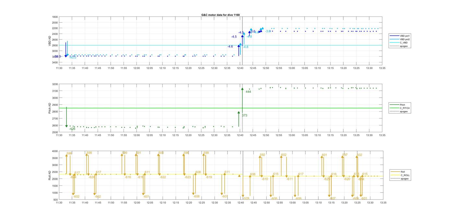454x224 pixels.
Task: Select the 'VBD pot1' legend entry
Action: 400,36
